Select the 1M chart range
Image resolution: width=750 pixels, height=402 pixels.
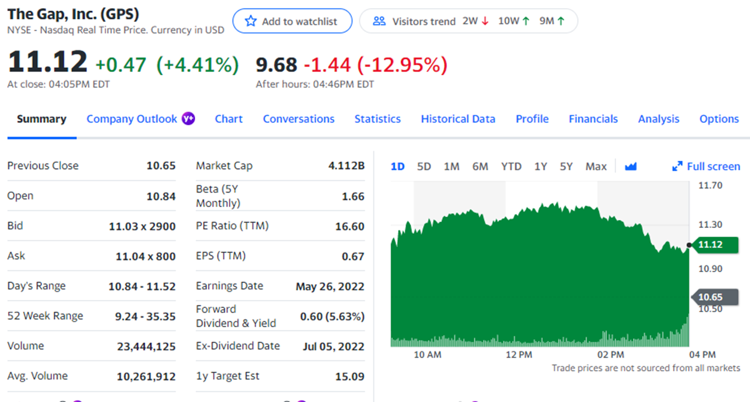click(x=451, y=167)
